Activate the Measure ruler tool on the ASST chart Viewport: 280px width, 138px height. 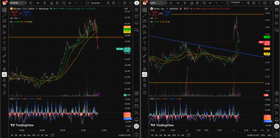(145, 56)
